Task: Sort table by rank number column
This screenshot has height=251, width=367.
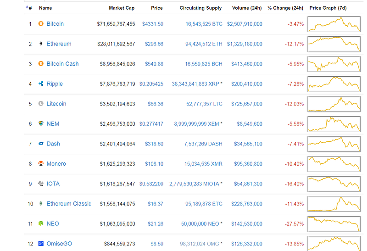Action: 29,8
